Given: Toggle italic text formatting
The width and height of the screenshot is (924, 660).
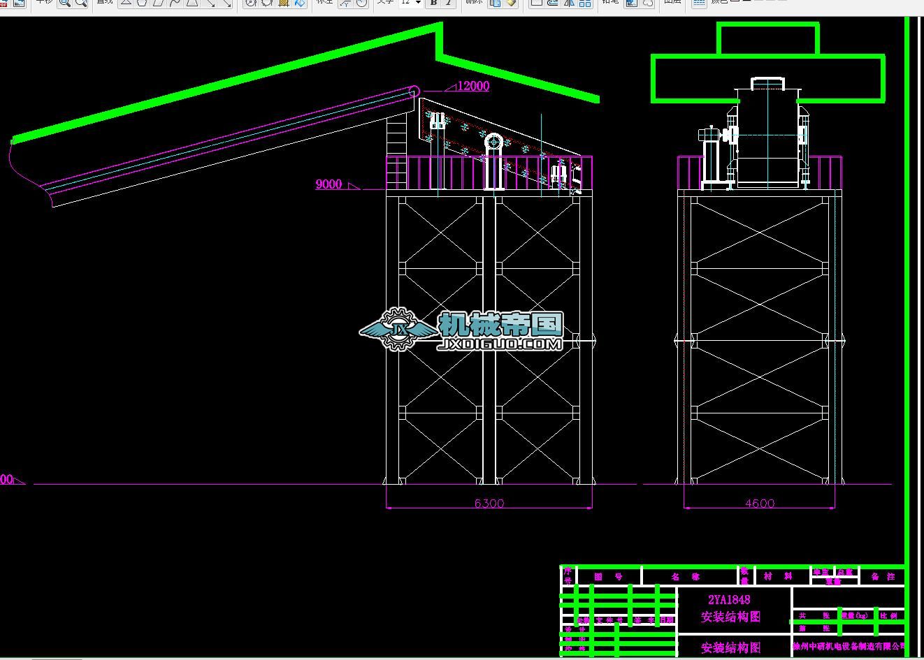Looking at the screenshot, I should (449, 3).
